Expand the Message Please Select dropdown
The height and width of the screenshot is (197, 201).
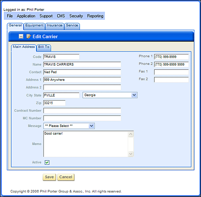(69, 126)
